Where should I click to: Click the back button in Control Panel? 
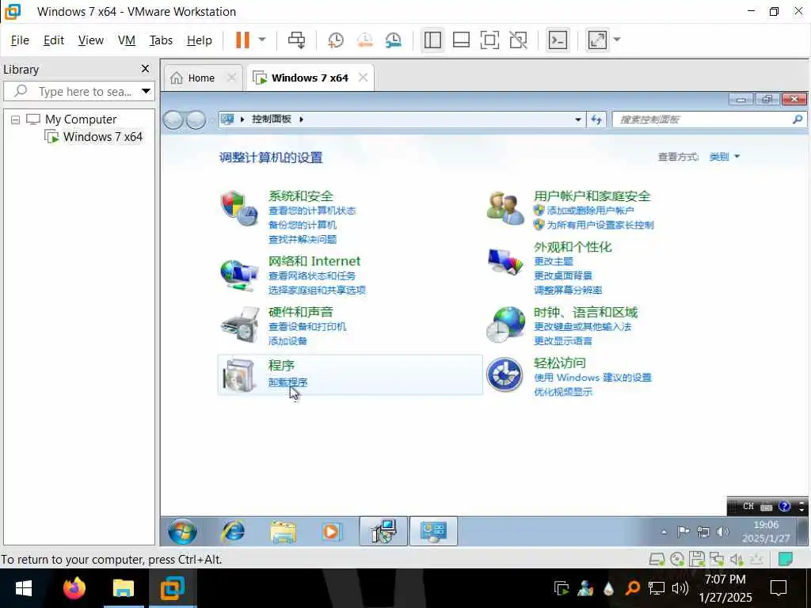tap(173, 120)
